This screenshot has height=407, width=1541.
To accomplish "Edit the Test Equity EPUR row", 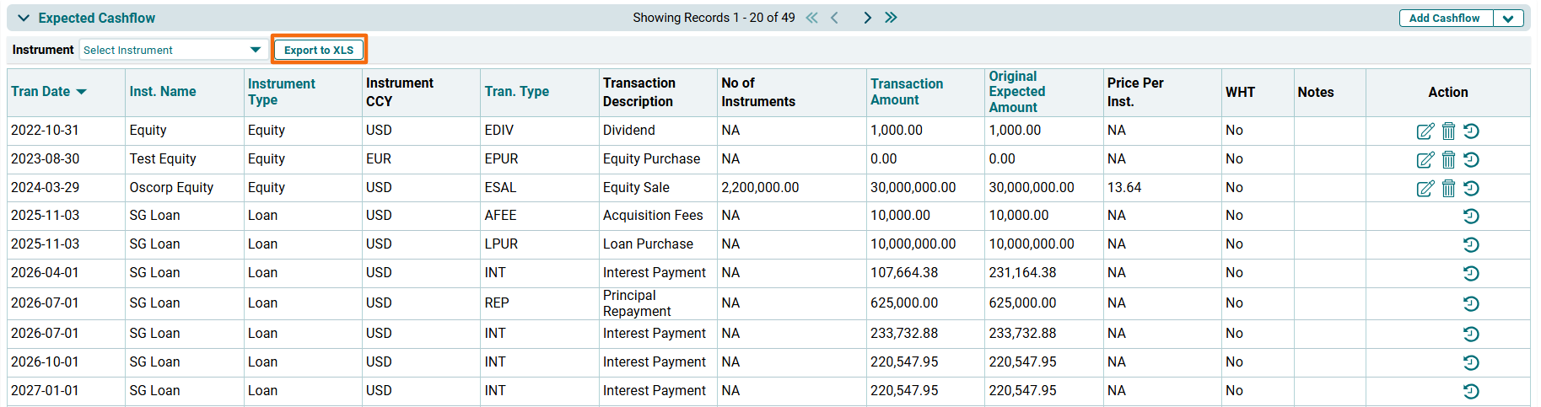I will [1425, 160].
